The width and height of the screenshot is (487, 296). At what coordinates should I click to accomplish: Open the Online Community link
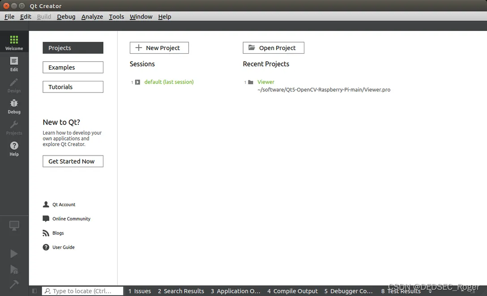[71, 219]
